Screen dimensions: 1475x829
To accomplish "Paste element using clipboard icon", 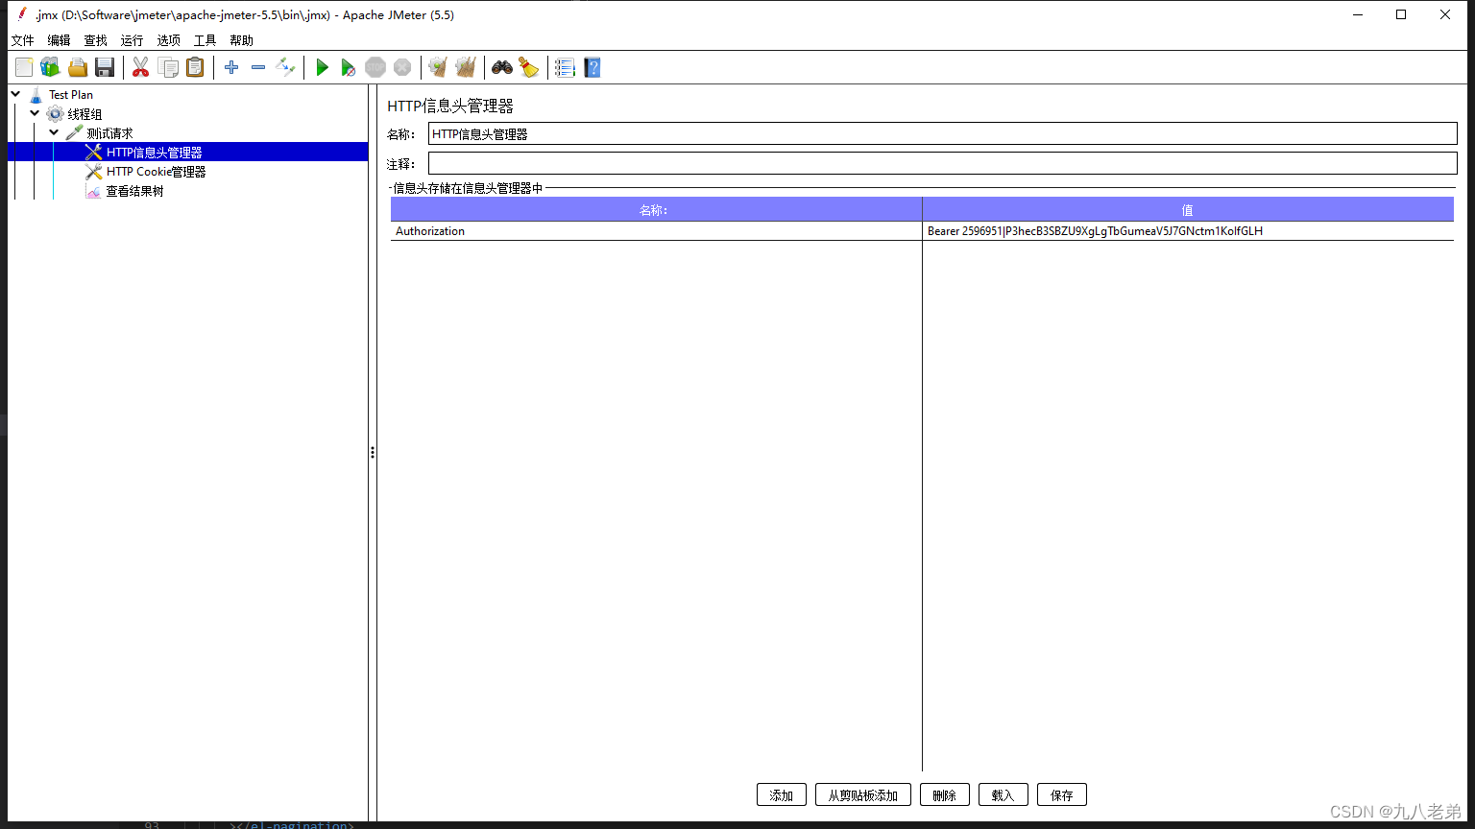I will click(195, 67).
